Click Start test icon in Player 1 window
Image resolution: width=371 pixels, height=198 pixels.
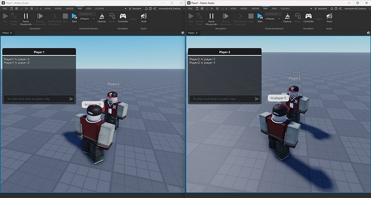pyautogui.click(x=74, y=17)
